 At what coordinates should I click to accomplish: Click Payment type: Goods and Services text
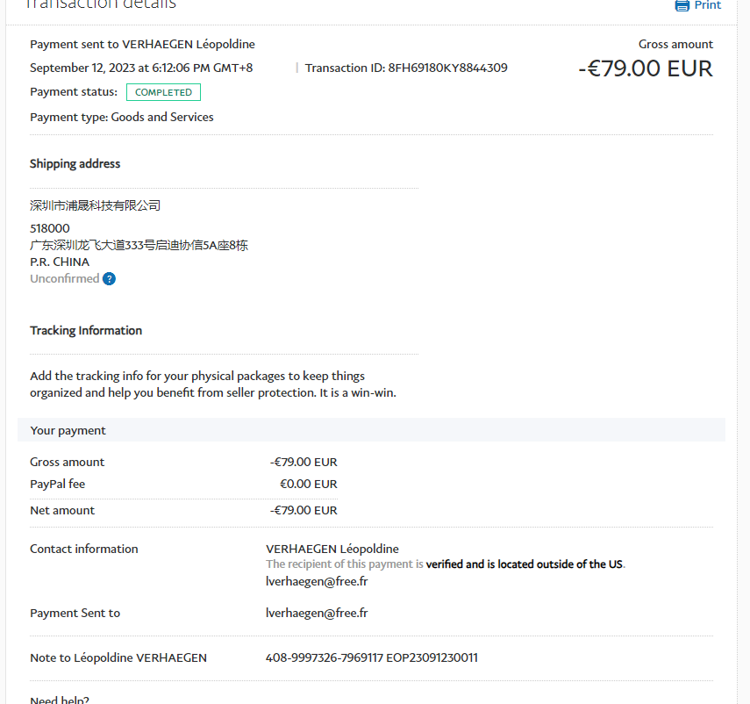tap(122, 117)
